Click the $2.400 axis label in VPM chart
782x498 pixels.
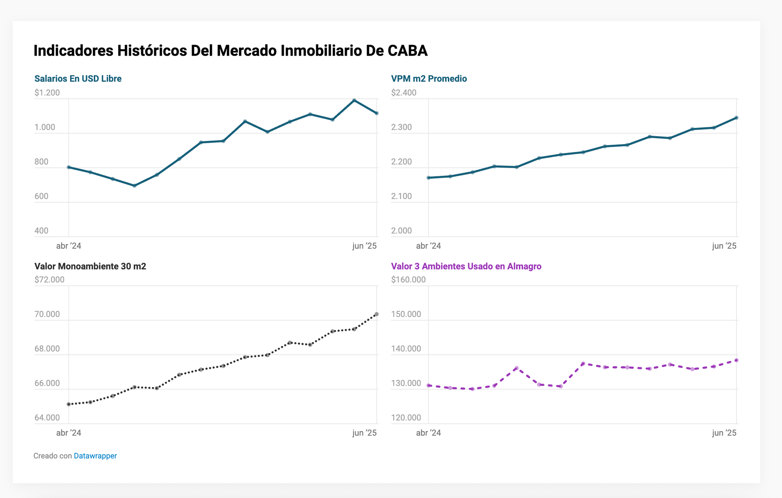coord(404,93)
